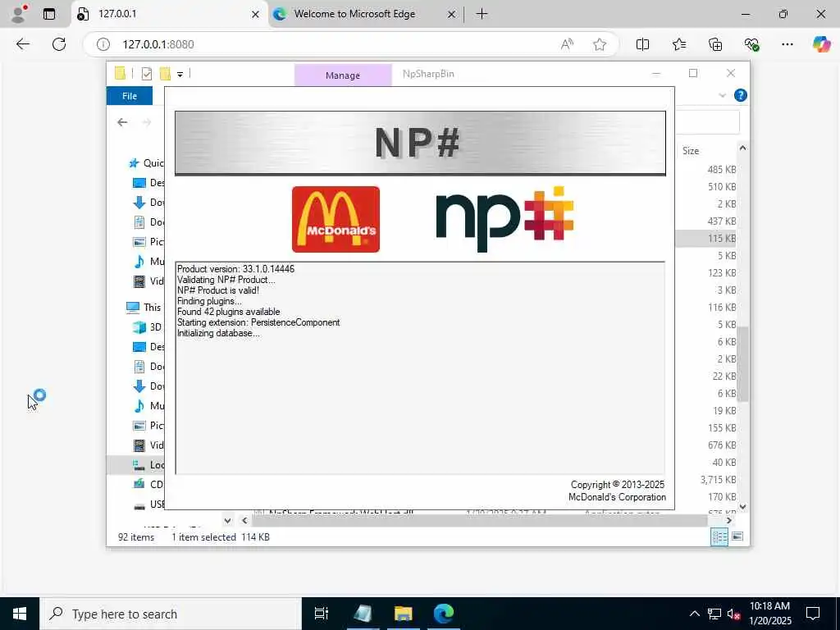Go back in File Explorer
840x630 pixels.
pyautogui.click(x=122, y=122)
